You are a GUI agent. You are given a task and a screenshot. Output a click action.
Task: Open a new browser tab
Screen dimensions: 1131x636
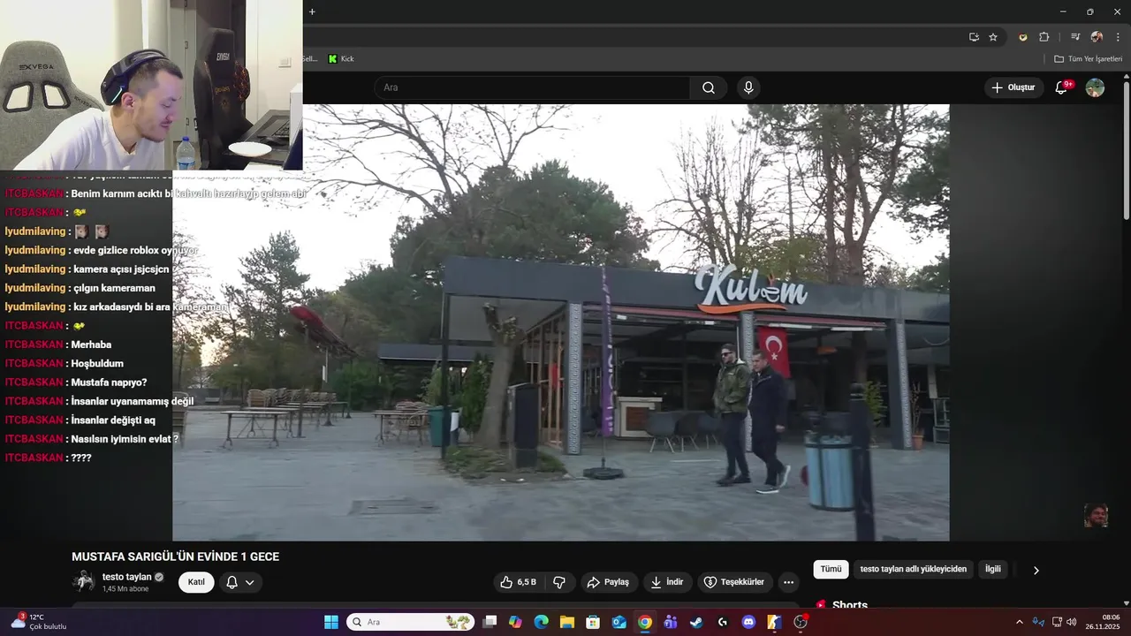[x=312, y=11]
